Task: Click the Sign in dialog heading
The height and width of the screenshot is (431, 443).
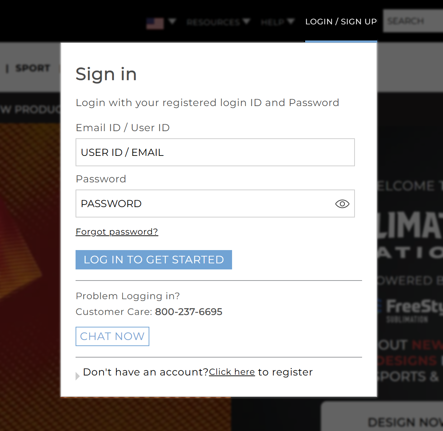Action: (106, 75)
